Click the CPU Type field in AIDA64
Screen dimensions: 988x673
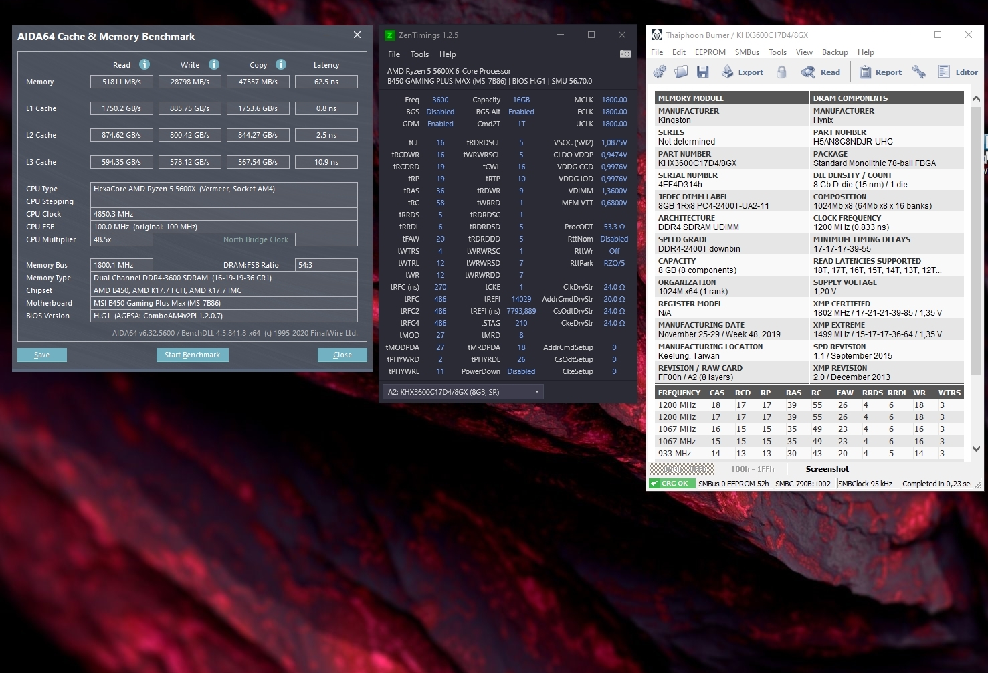(224, 189)
